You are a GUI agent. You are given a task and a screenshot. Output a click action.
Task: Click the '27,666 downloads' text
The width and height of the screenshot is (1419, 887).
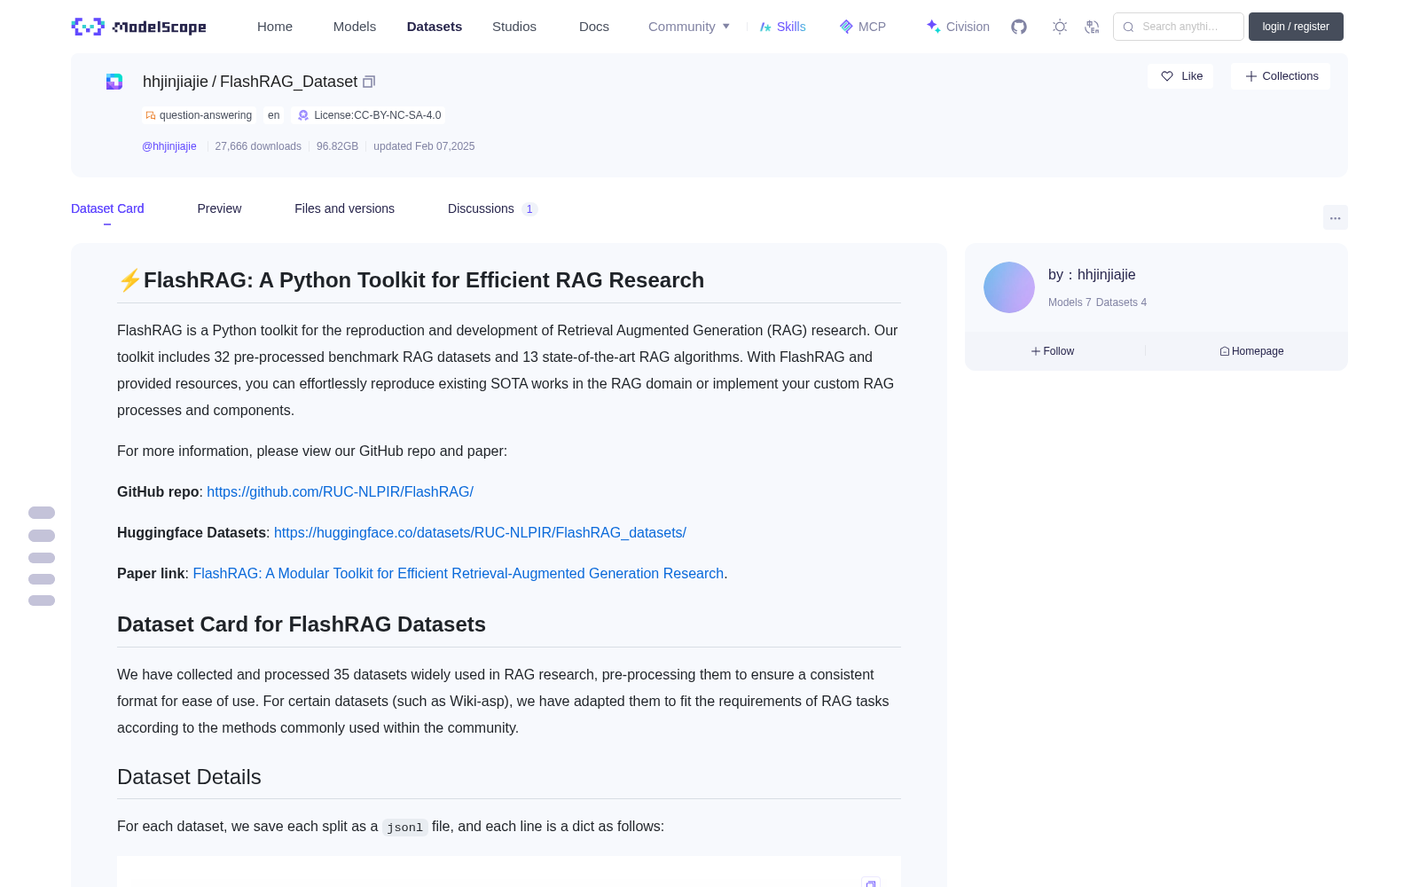tap(258, 146)
